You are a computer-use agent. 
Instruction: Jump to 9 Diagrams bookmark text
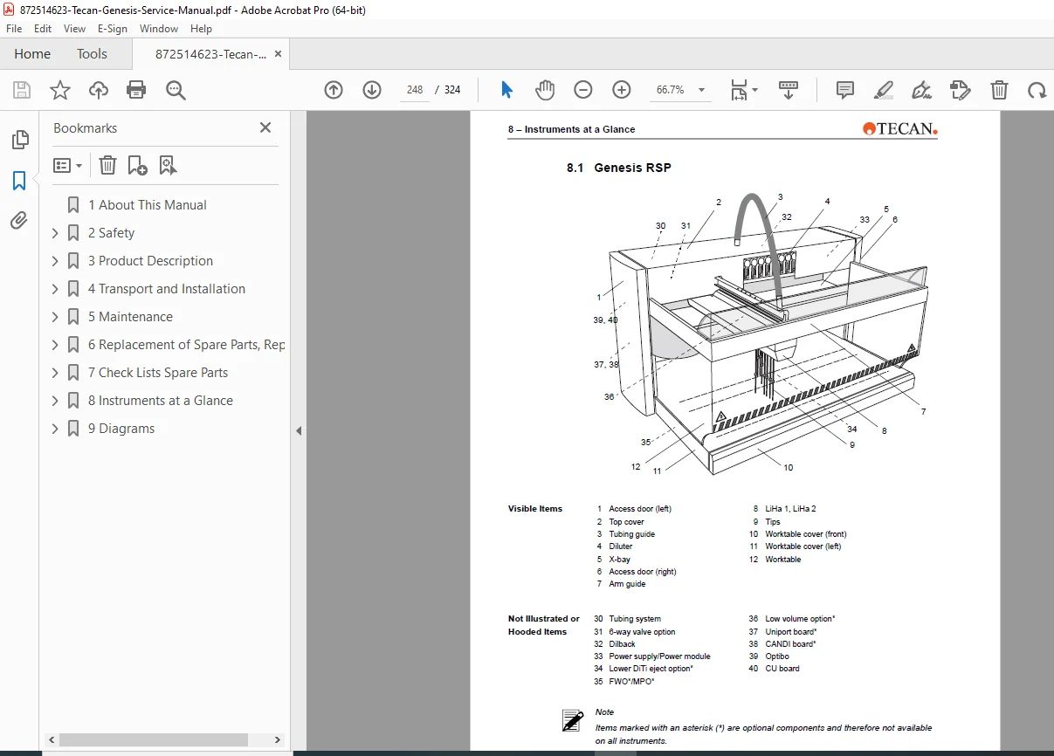121,429
